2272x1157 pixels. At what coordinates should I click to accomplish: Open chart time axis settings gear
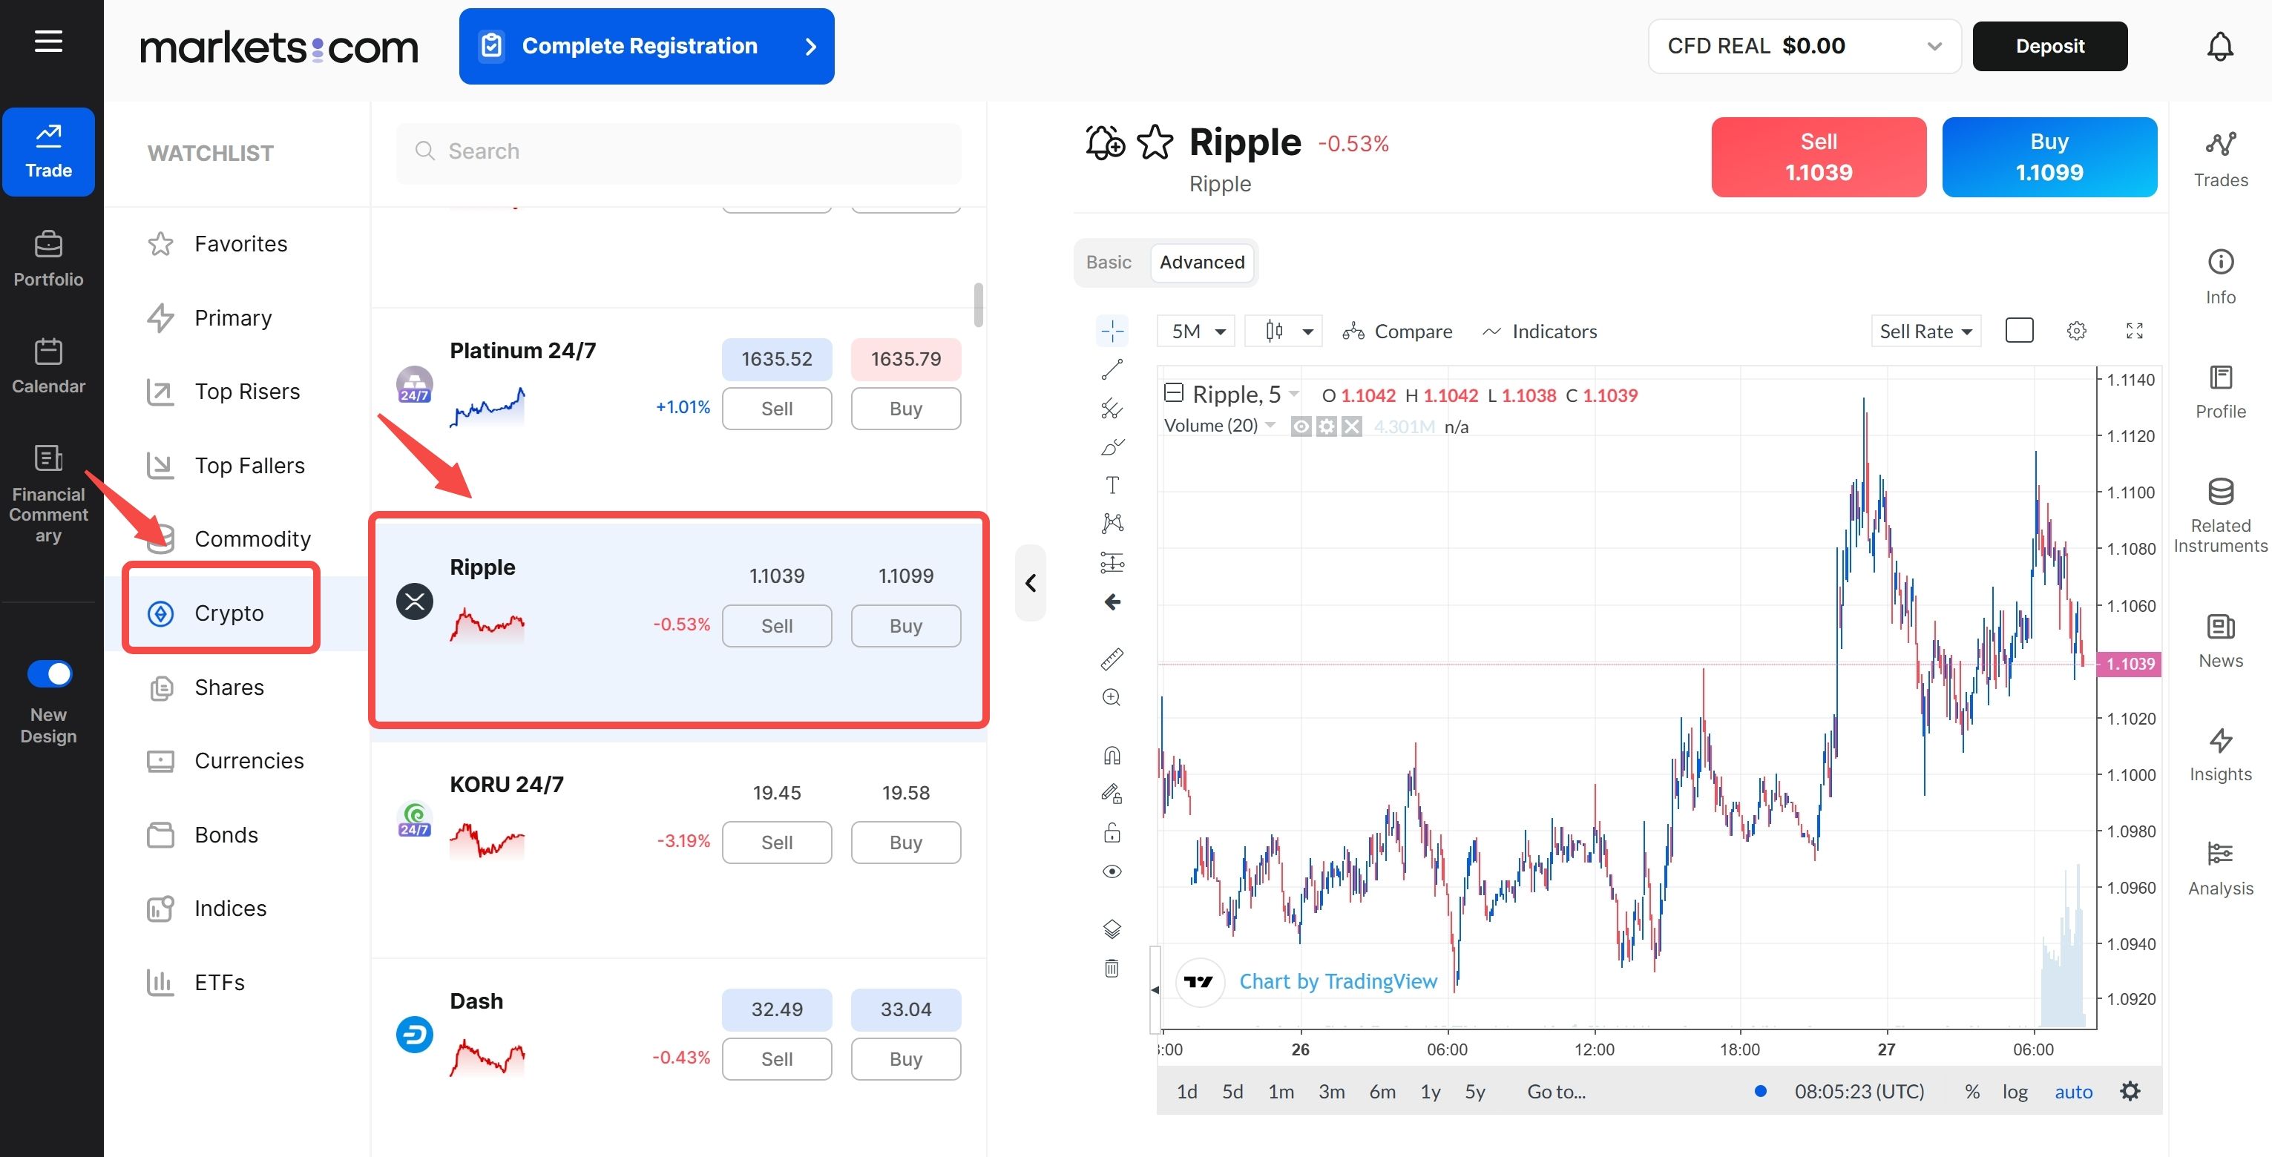pos(2129,1091)
